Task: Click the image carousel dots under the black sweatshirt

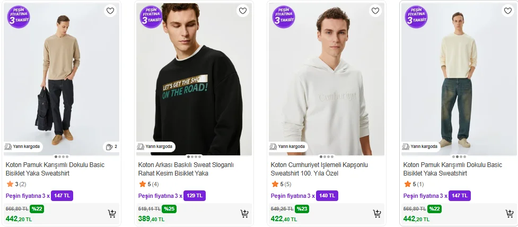Action: pos(194,156)
